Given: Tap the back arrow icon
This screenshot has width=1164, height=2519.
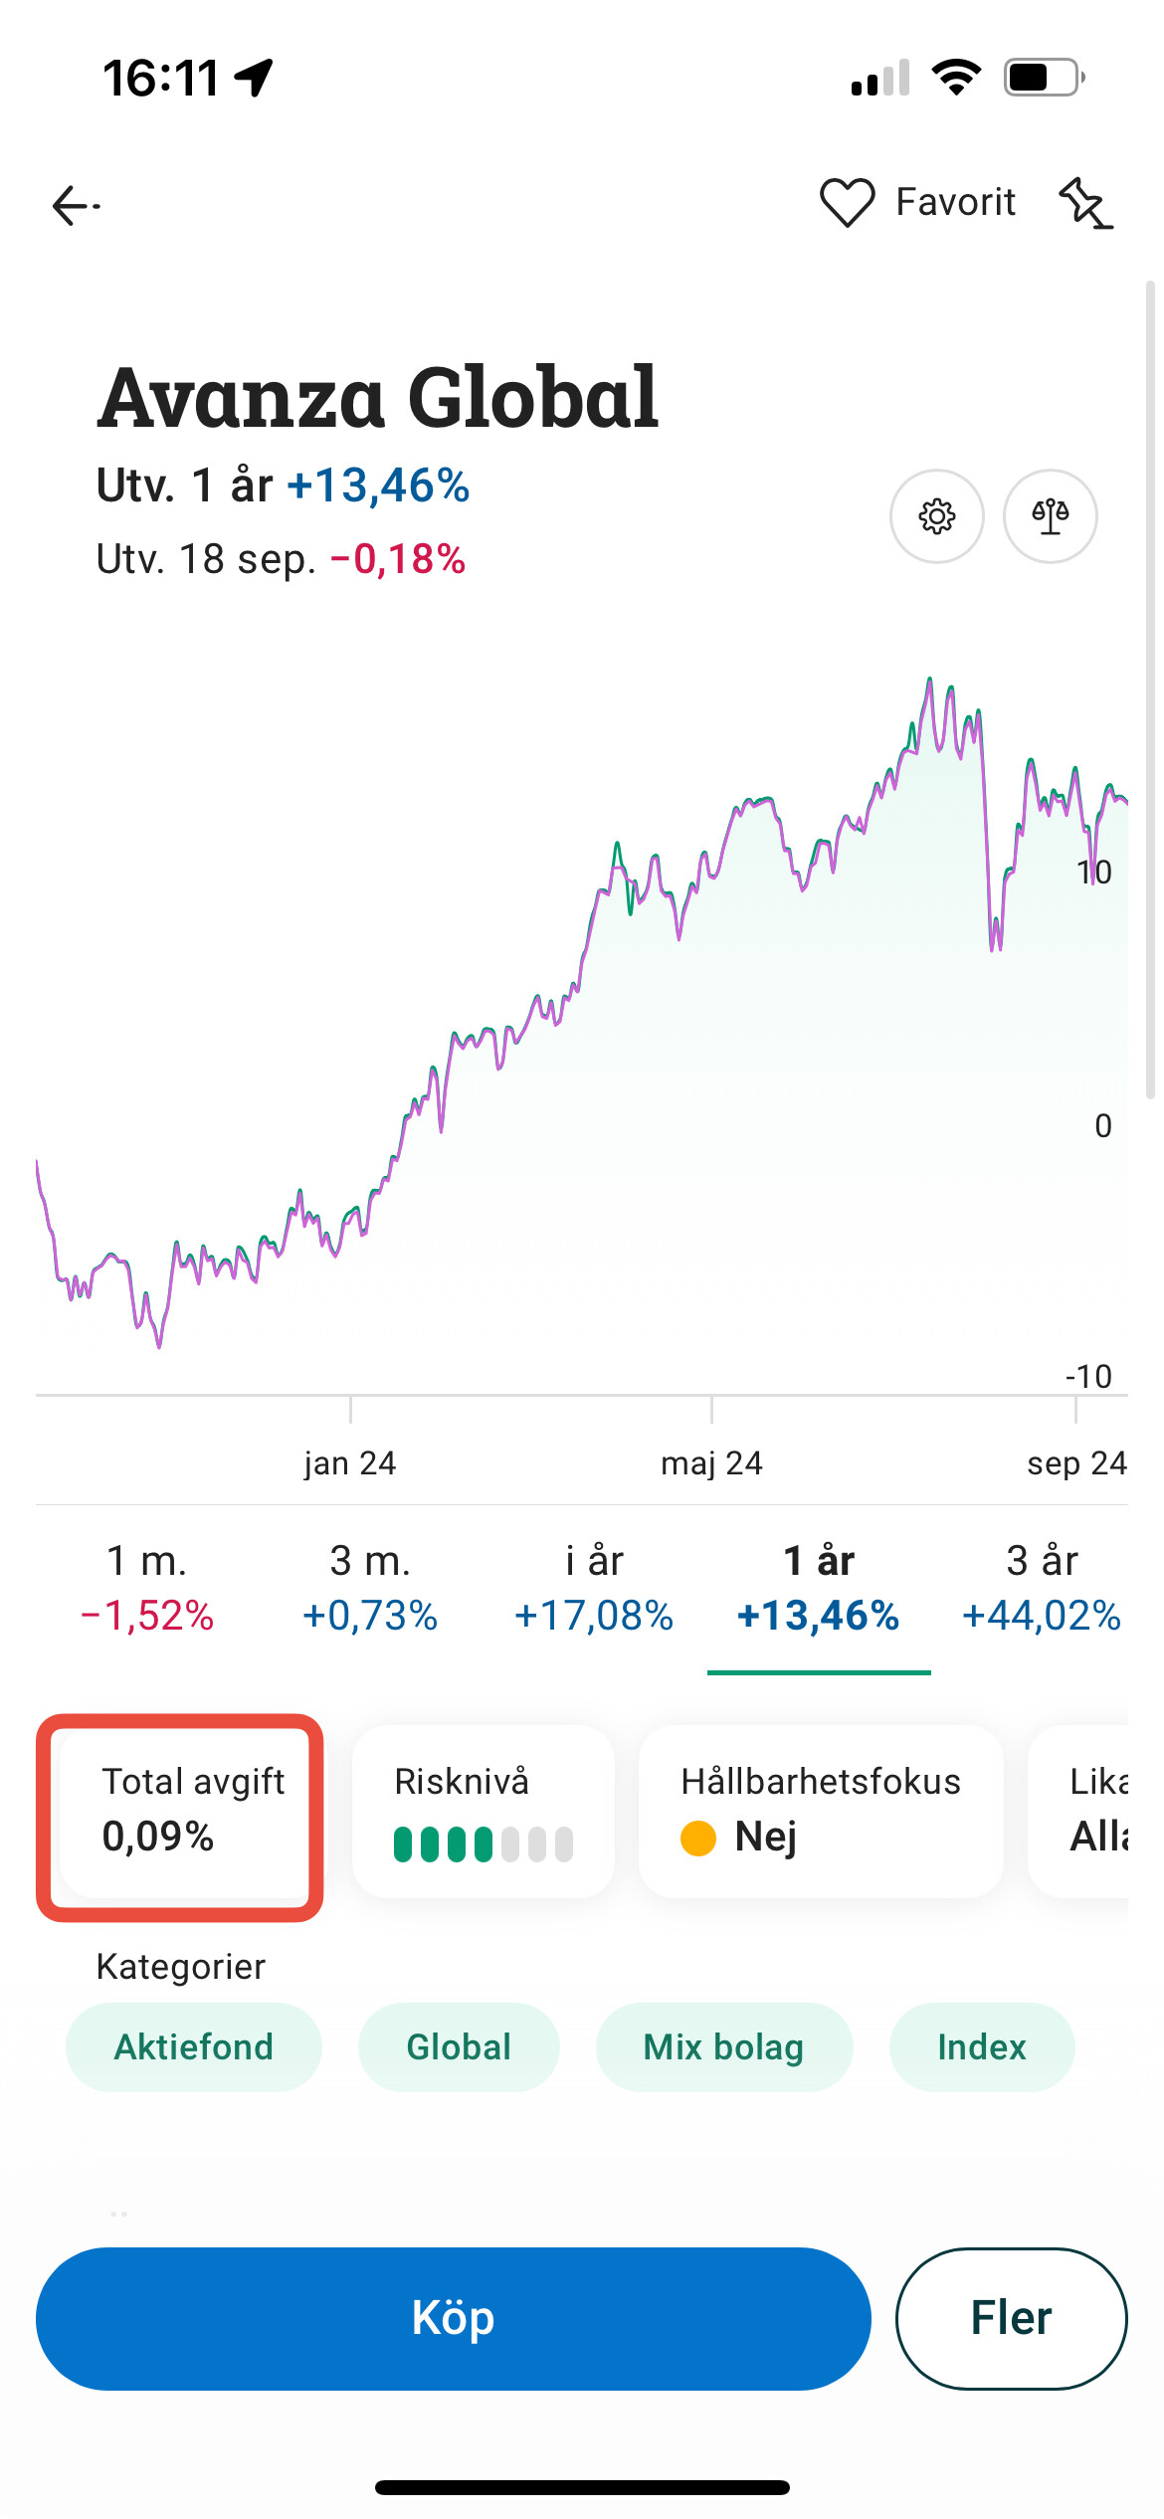Looking at the screenshot, I should pos(76,206).
